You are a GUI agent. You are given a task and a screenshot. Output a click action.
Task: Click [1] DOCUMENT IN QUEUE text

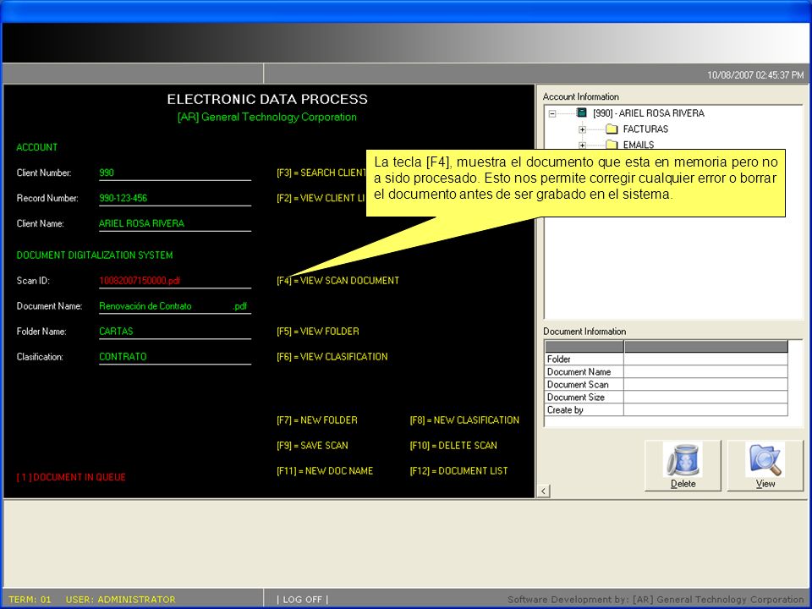[x=71, y=477]
